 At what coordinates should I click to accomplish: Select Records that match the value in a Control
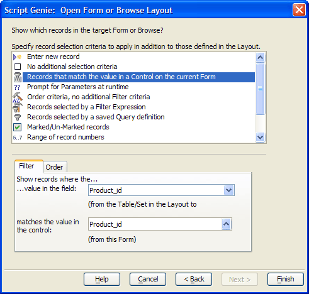[x=138, y=77]
